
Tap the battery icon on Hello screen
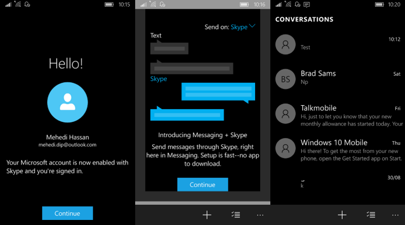click(x=109, y=5)
